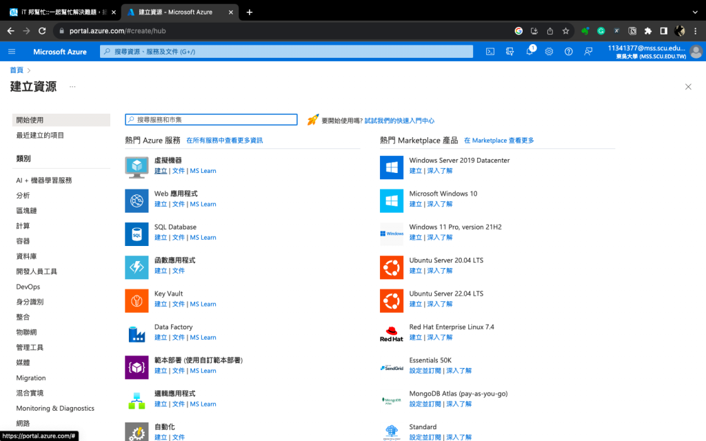The width and height of the screenshot is (706, 441).
Task: Click the Red Hat Enterprise Linux logo
Action: [x=392, y=334]
